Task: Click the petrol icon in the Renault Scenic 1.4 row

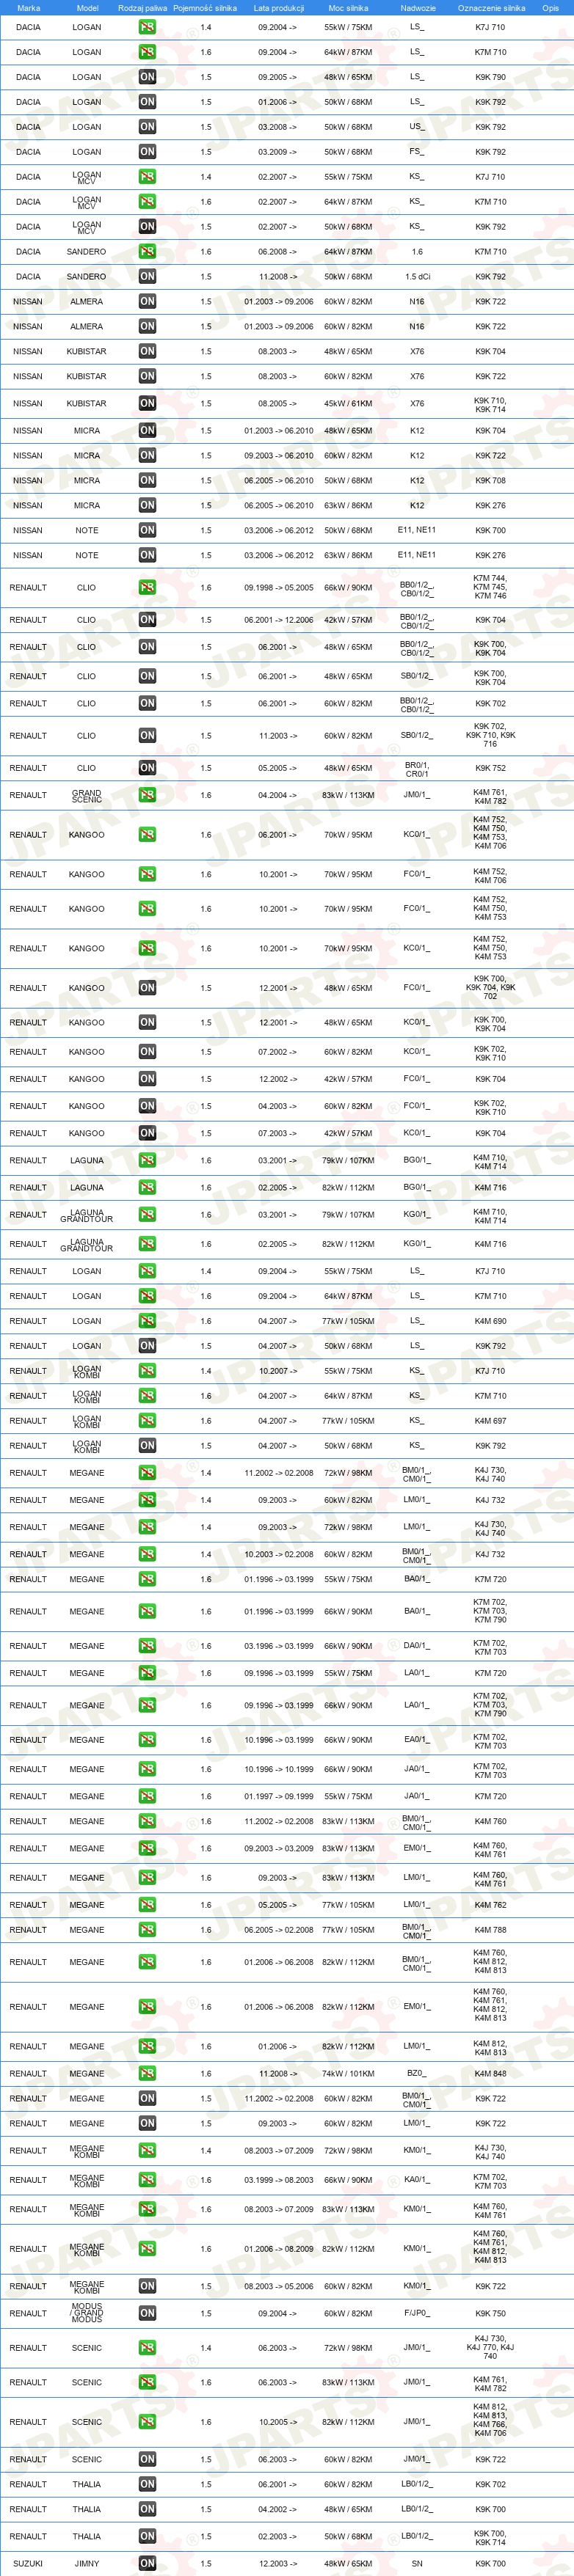Action: tap(147, 2347)
